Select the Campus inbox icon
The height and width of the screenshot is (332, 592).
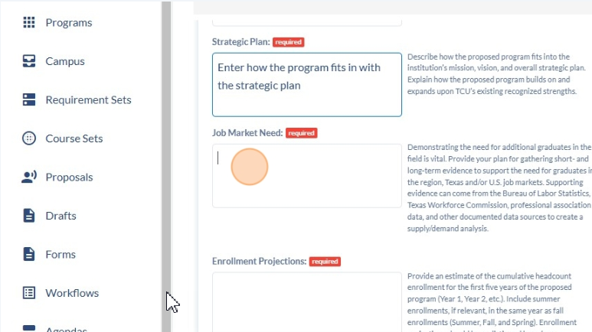(29, 61)
